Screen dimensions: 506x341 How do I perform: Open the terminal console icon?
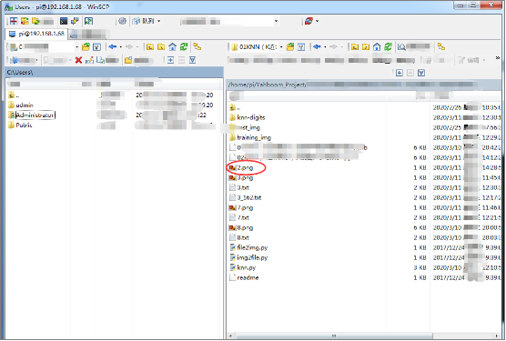64,21
